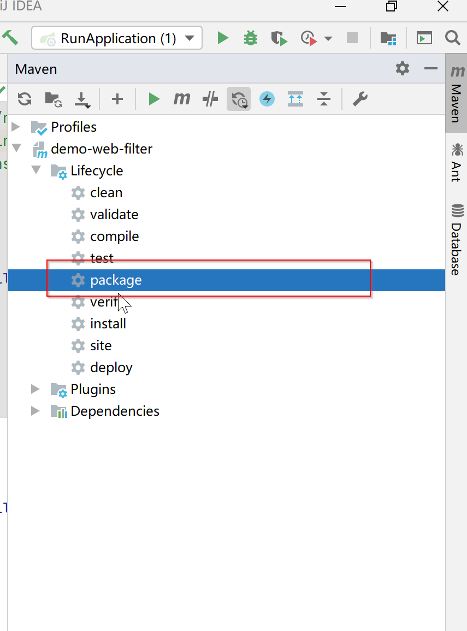Toggle Offline mode icon

click(239, 99)
